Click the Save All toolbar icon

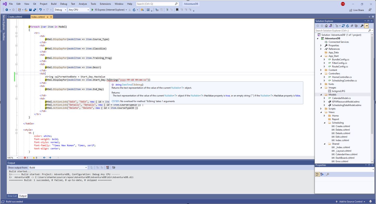coord(35,10)
